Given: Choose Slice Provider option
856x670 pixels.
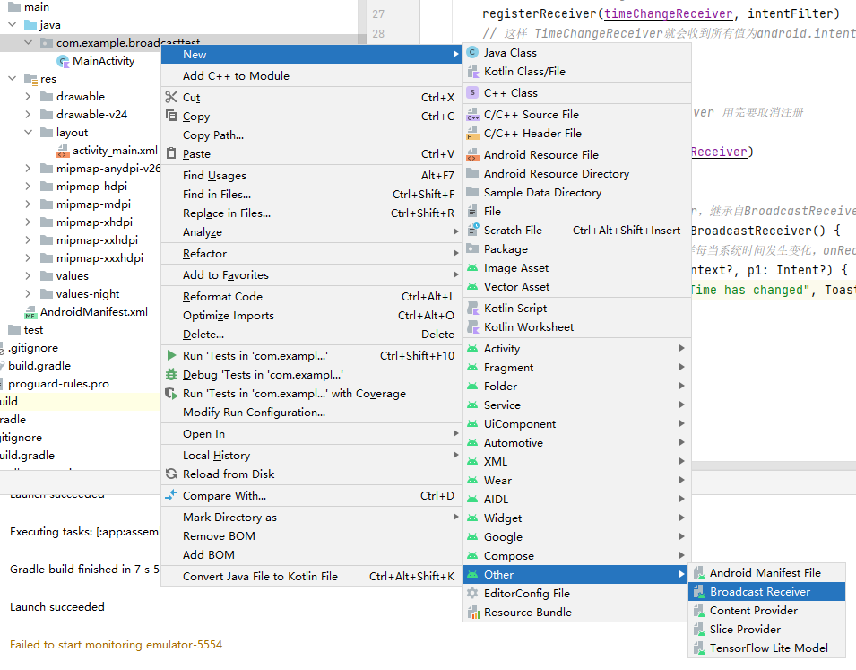Looking at the screenshot, I should tap(766, 629).
